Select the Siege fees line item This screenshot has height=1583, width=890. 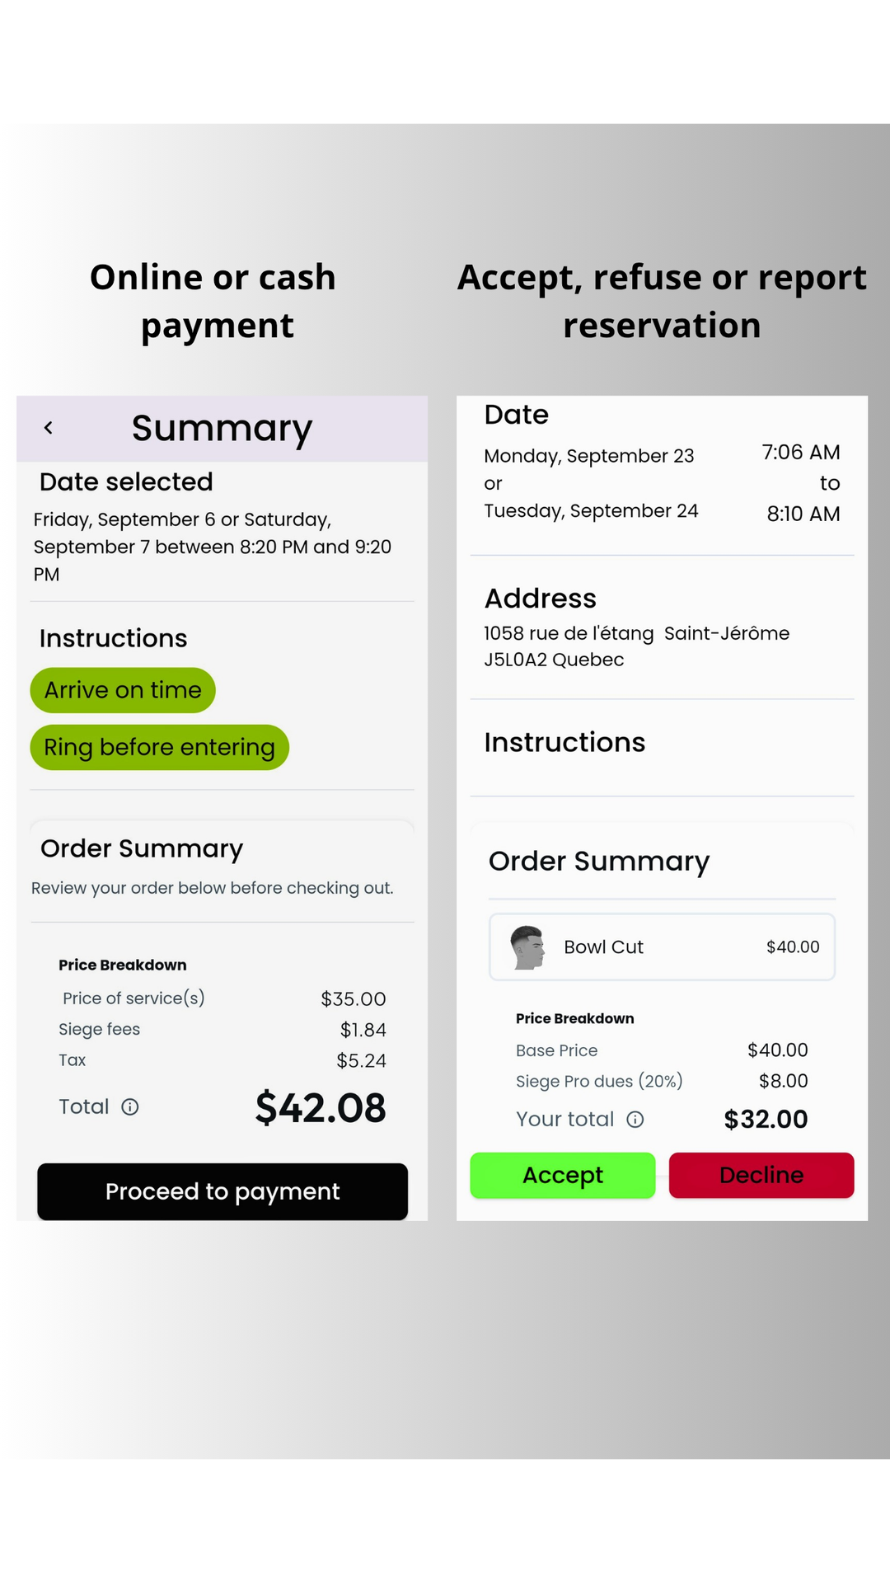pyautogui.click(x=100, y=1030)
